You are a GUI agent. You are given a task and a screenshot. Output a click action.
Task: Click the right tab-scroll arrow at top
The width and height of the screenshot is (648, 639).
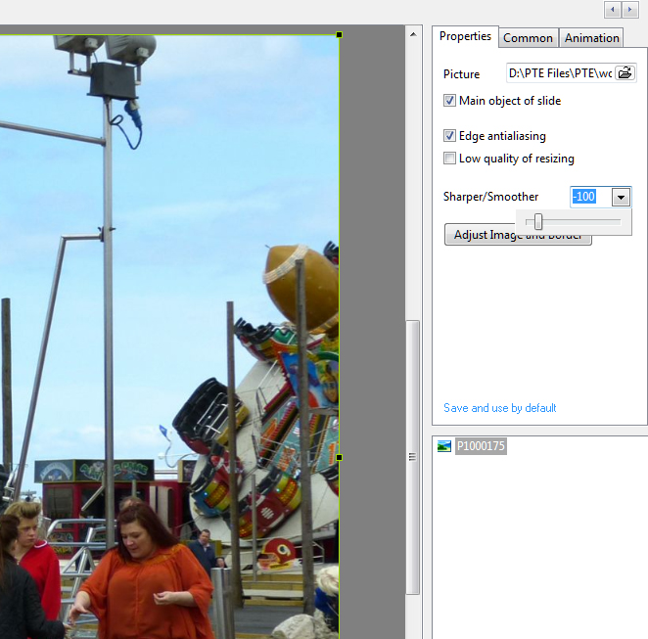[x=630, y=9]
